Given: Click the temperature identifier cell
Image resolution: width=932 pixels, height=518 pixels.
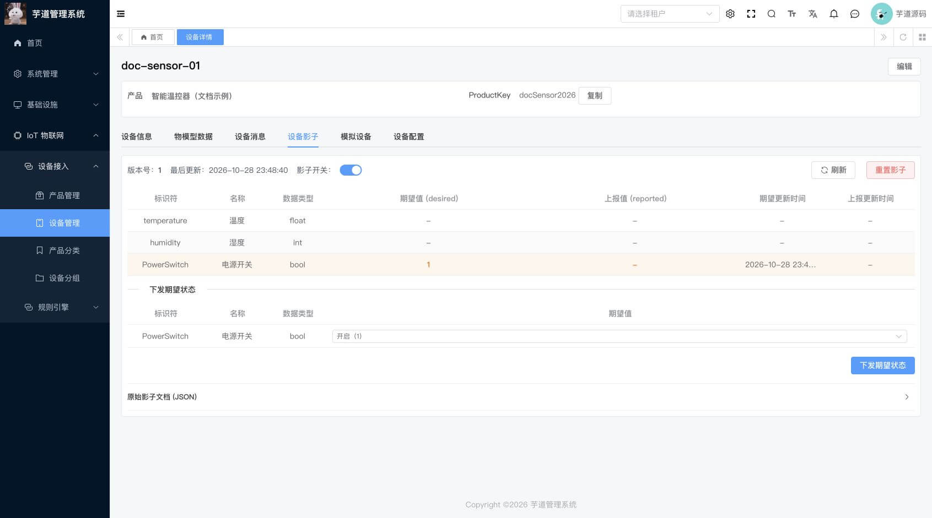Looking at the screenshot, I should [x=165, y=221].
